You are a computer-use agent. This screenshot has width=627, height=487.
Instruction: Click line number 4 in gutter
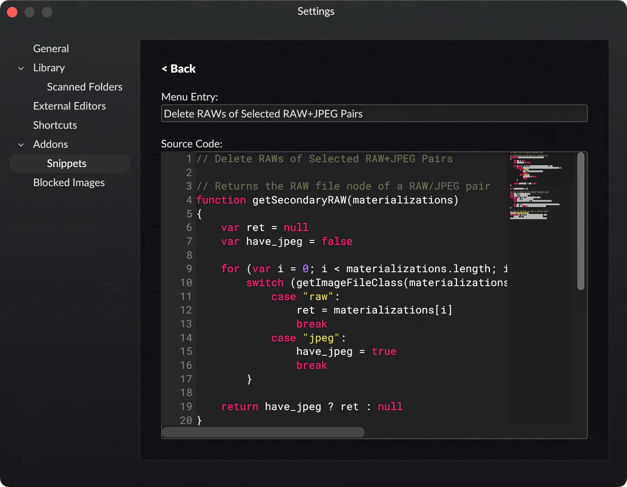pyautogui.click(x=189, y=200)
